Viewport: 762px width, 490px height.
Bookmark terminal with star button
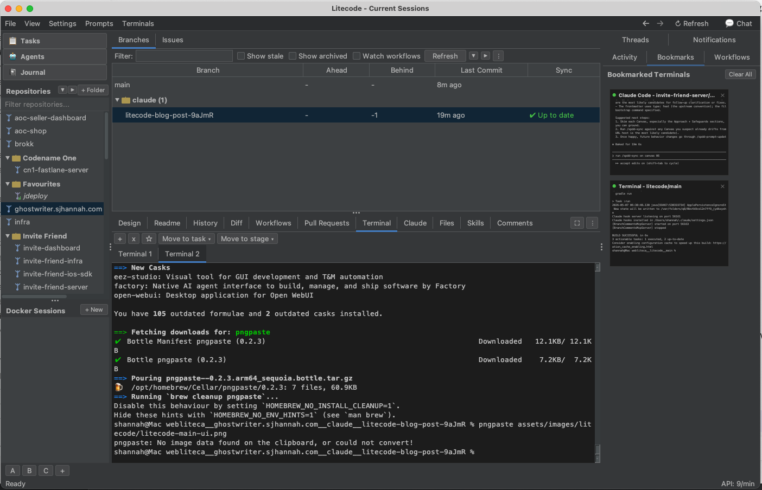[x=149, y=238]
